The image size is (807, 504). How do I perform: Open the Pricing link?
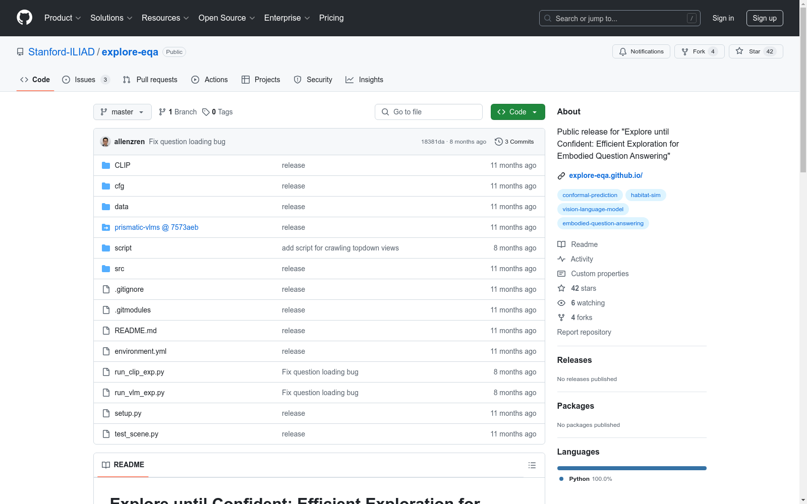click(331, 18)
